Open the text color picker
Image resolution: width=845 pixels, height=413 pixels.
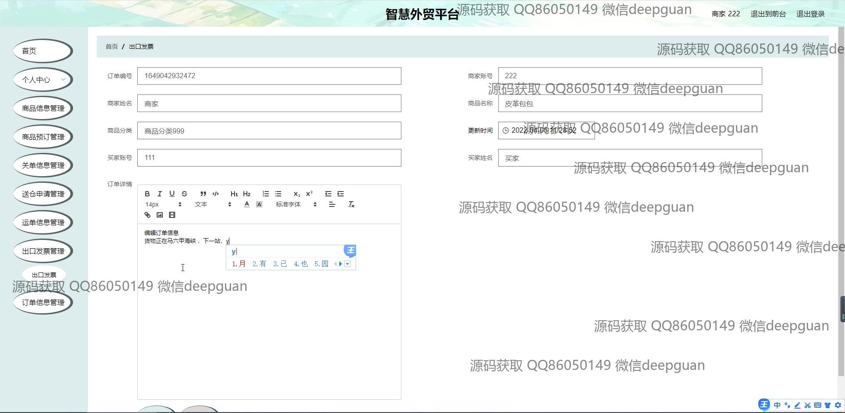[247, 204]
